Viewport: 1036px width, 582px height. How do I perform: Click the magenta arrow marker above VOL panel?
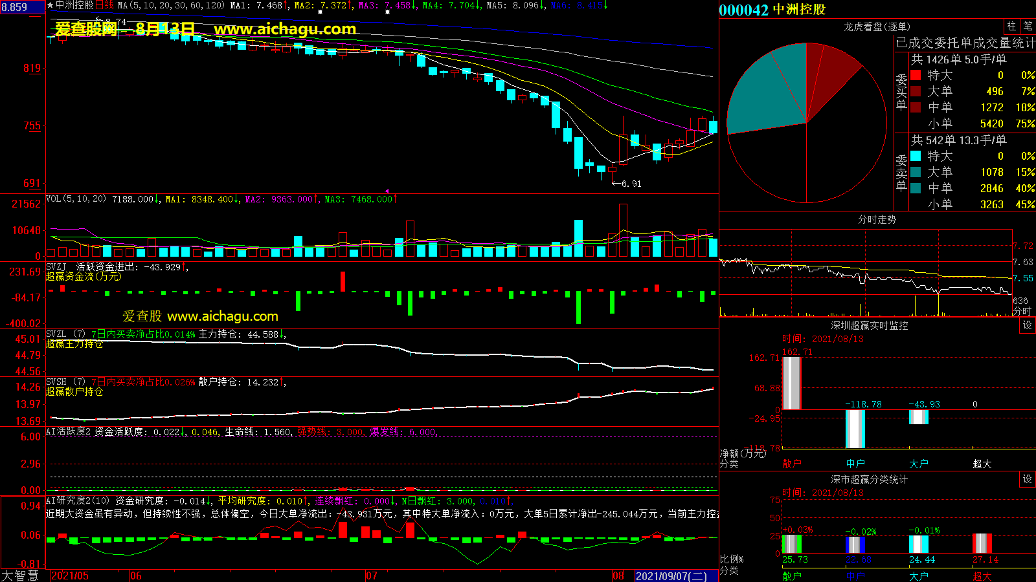(x=387, y=191)
